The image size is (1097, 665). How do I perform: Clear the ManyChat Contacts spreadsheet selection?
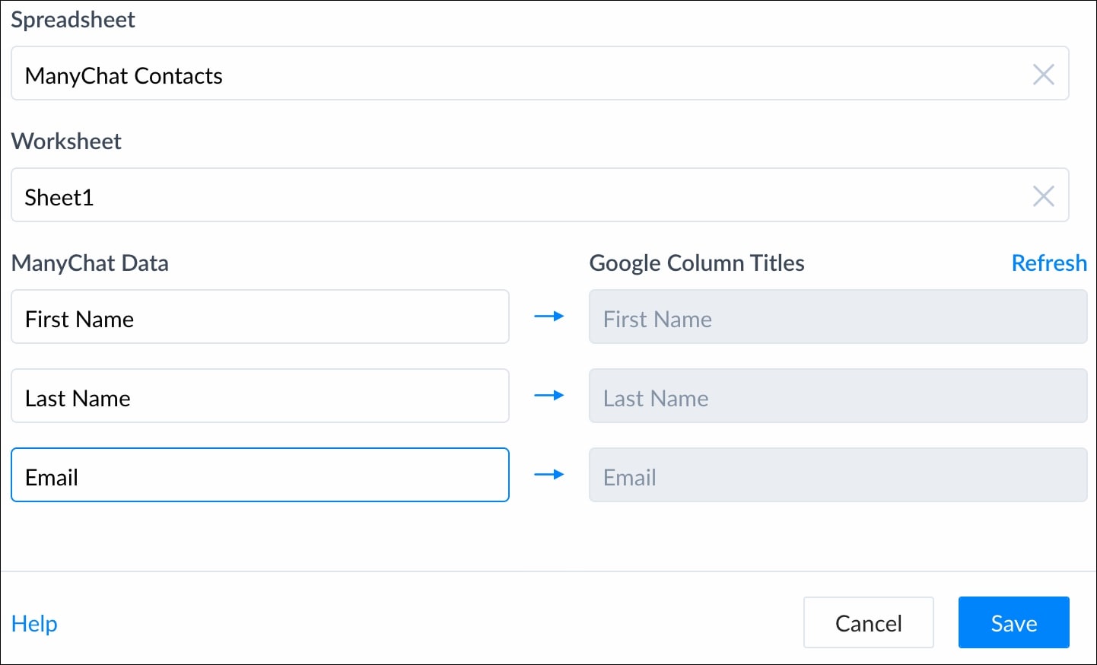[x=1043, y=74]
